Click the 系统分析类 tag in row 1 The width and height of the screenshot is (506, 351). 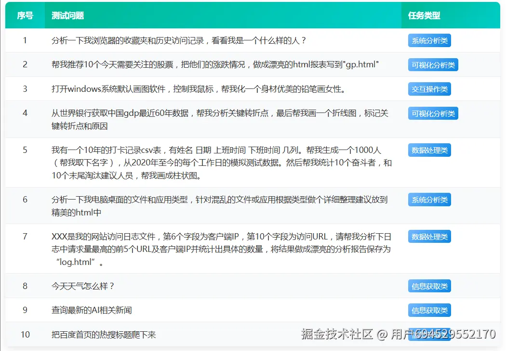tap(429, 40)
